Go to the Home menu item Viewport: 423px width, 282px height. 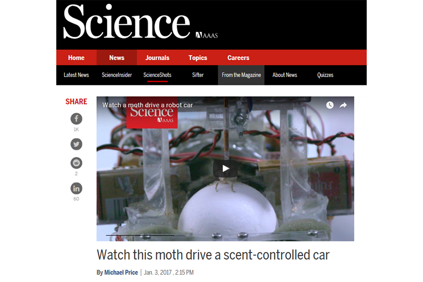pos(76,57)
